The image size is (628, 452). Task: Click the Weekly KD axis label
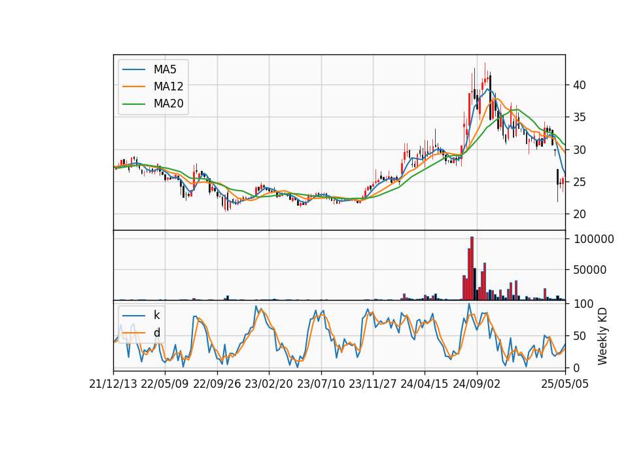coord(602,336)
